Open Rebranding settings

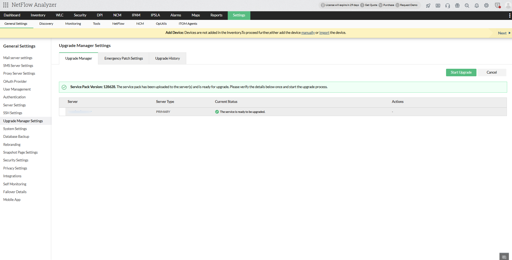[x=12, y=145]
